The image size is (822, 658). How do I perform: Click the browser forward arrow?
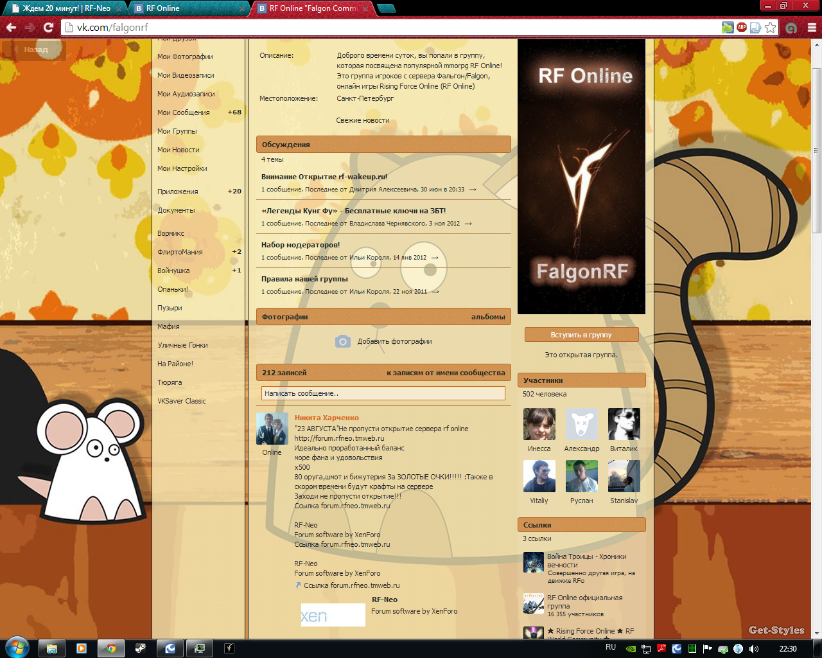30,28
